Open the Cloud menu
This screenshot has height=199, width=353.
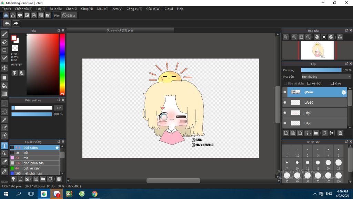point(169,9)
